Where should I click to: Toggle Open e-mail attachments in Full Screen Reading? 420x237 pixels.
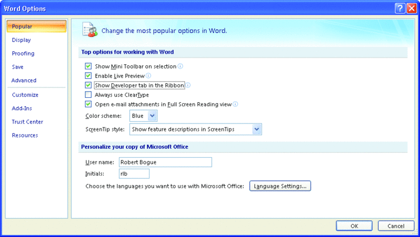[88, 104]
